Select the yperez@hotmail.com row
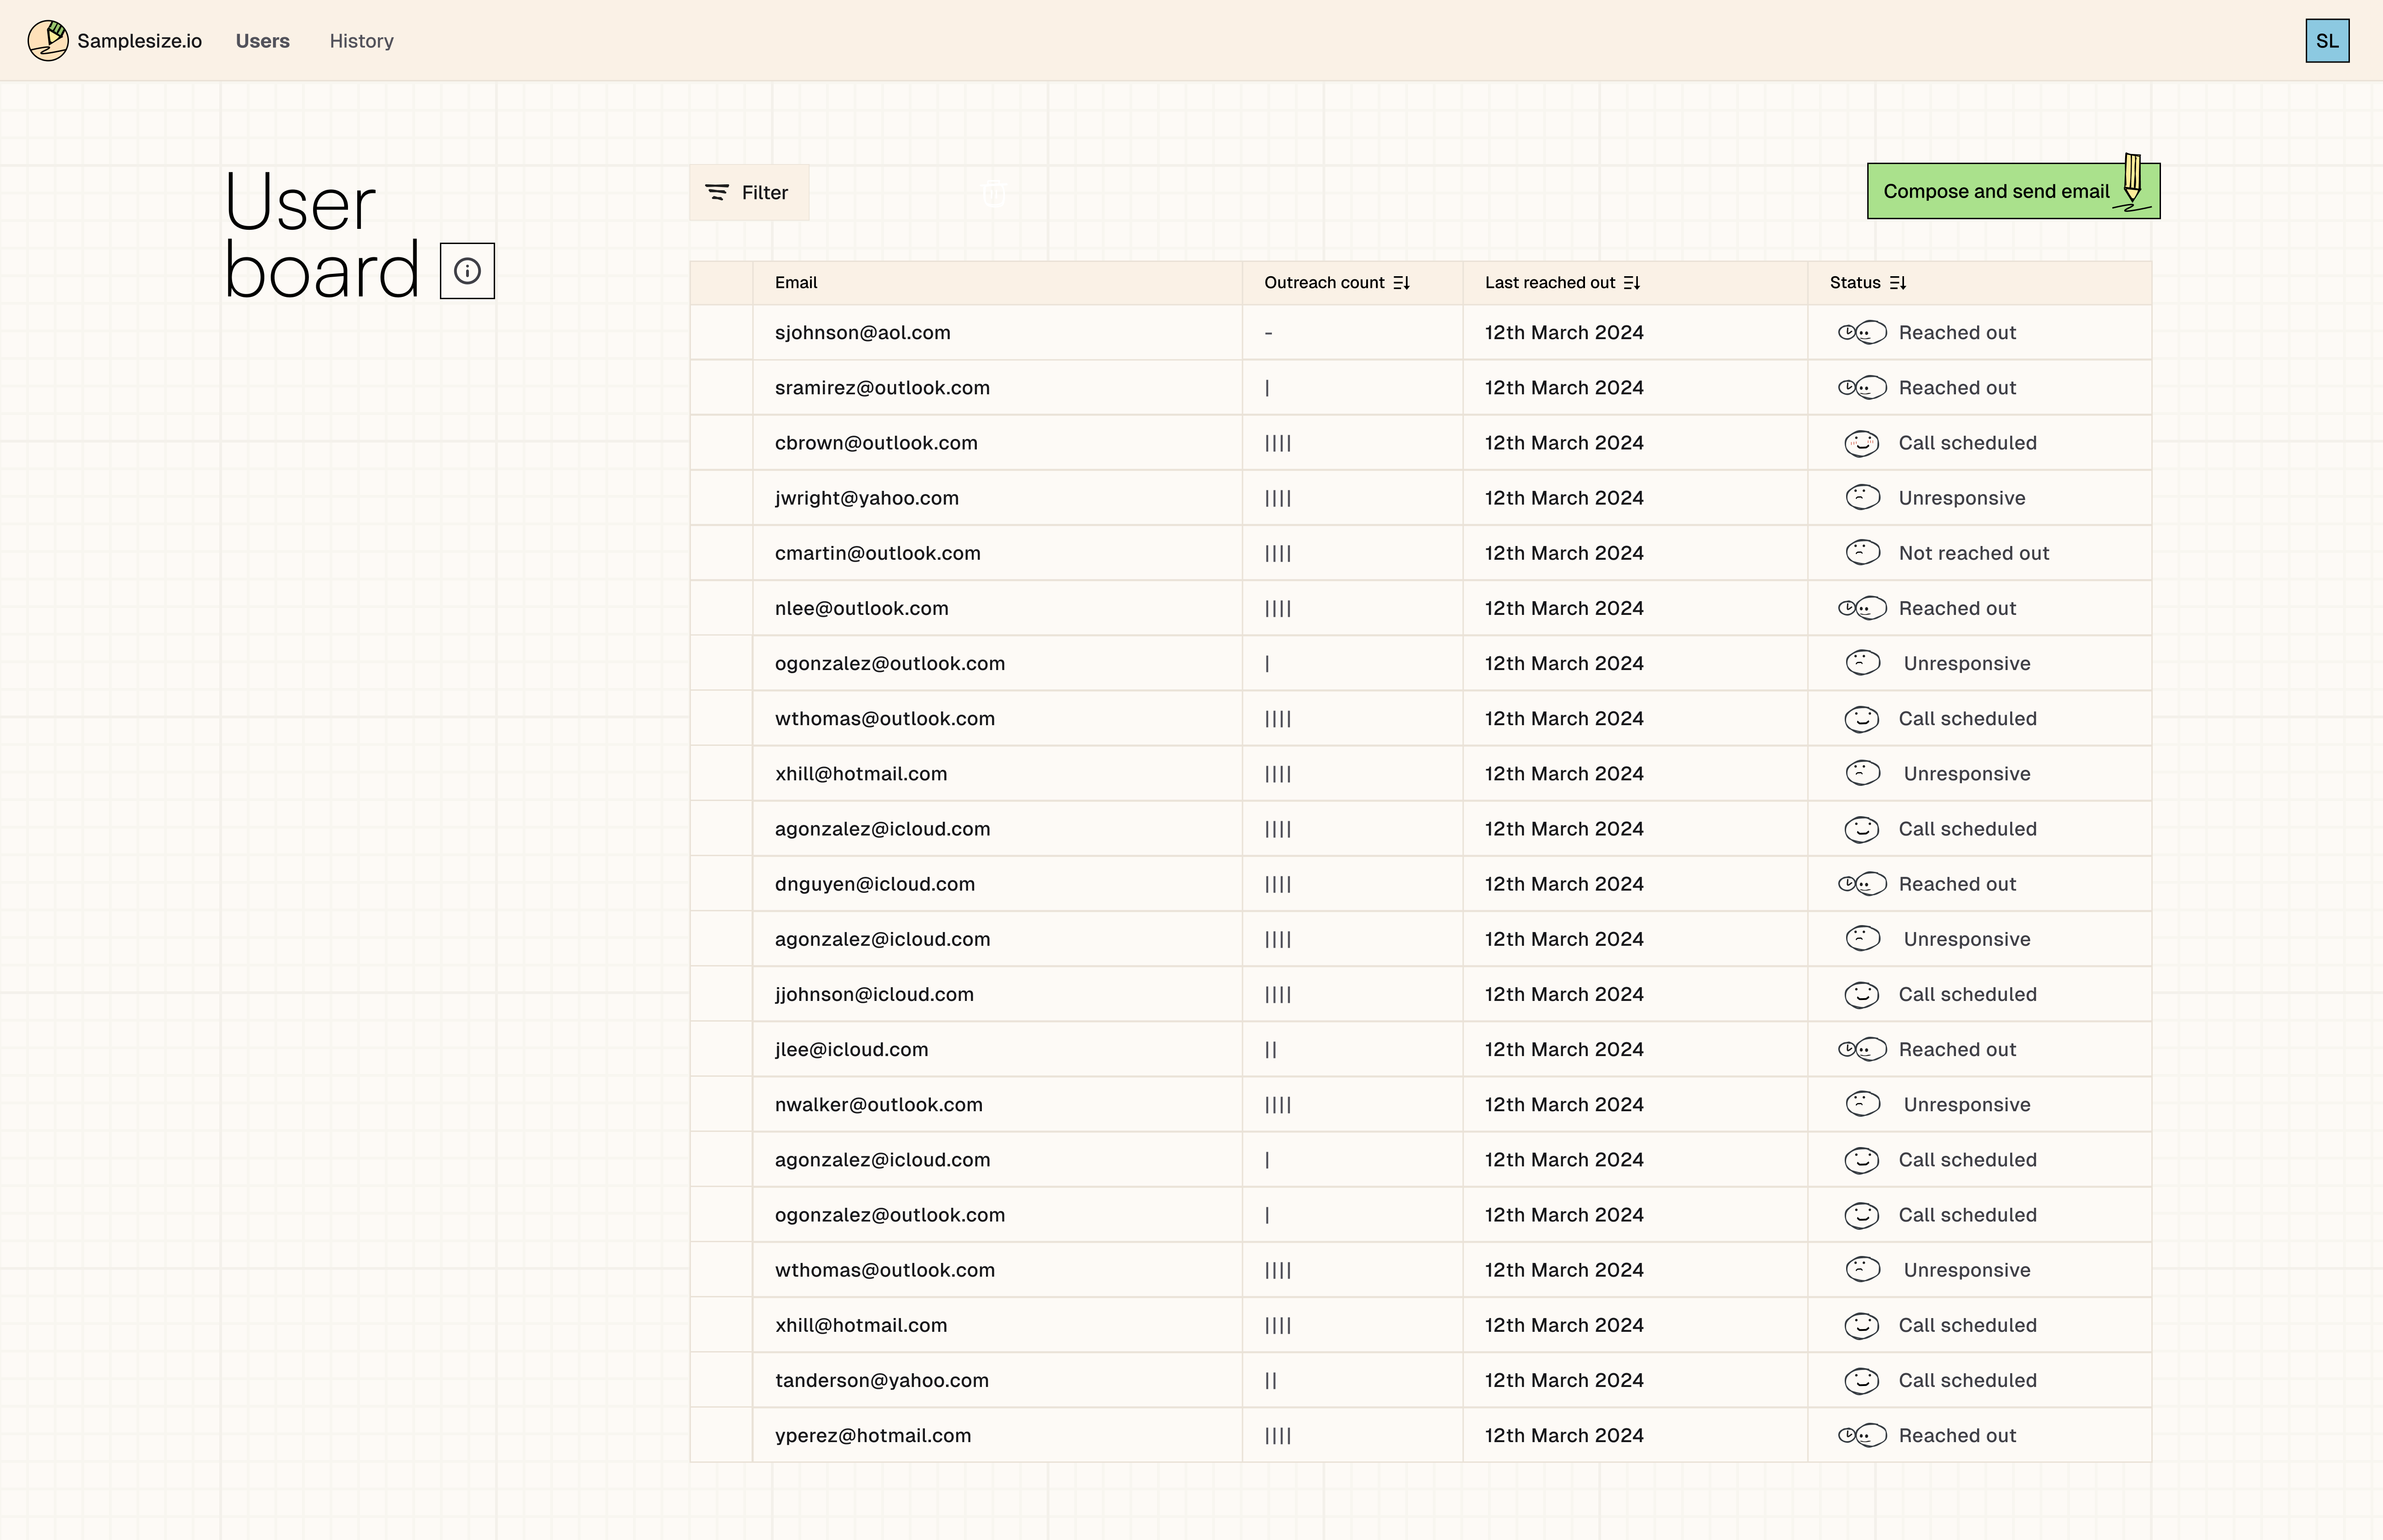 [721, 1436]
